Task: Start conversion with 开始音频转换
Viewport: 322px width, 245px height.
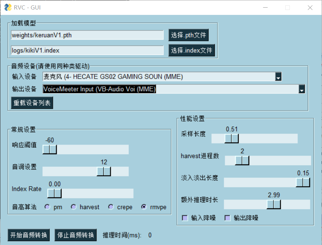Action: pos(29,235)
